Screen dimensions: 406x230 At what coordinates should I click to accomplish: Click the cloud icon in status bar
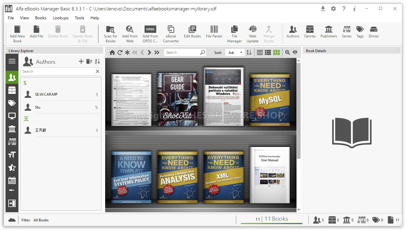point(12,220)
